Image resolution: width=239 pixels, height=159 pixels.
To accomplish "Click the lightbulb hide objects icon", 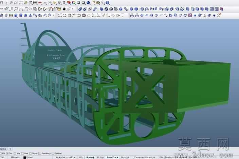I will click(59, 3).
